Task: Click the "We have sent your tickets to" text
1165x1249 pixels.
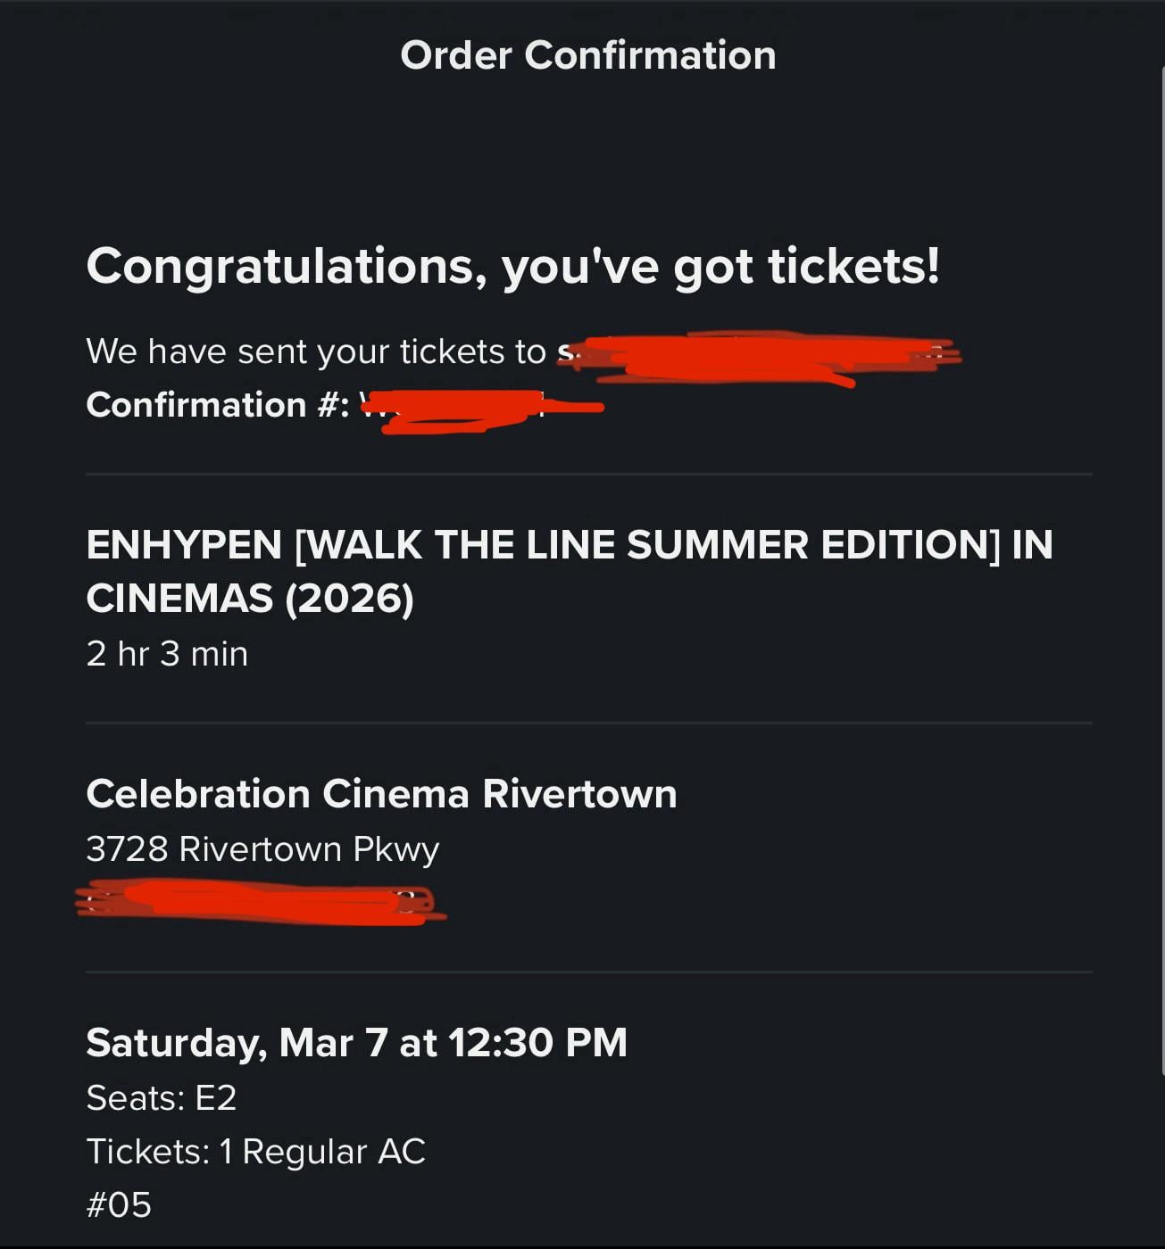Action: point(315,352)
